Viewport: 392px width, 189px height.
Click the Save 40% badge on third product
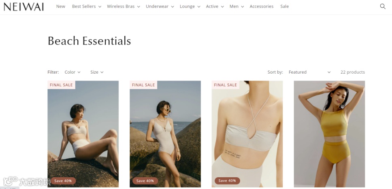(x=227, y=181)
